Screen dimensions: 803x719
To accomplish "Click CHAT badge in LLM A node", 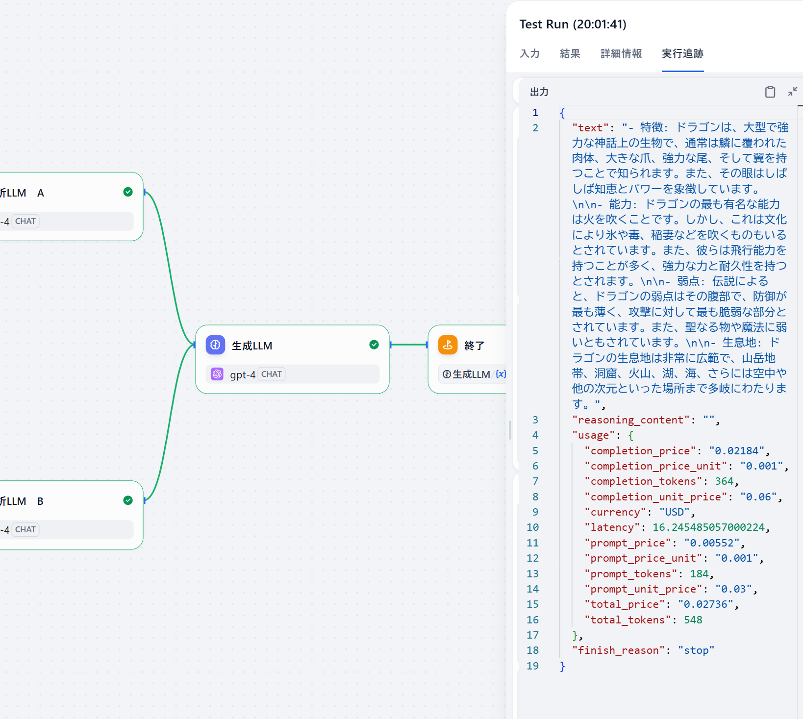I will (25, 222).
